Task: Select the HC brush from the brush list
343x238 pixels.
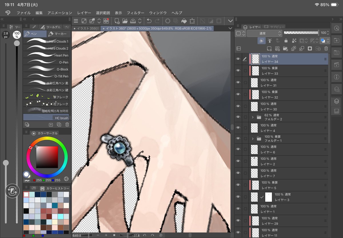Action: click(x=46, y=118)
